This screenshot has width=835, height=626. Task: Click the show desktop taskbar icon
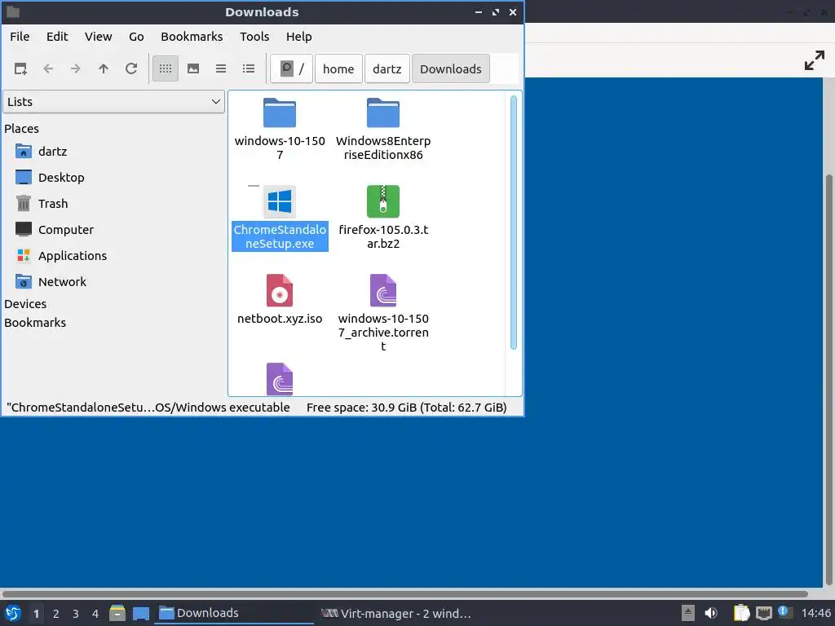[x=140, y=613]
